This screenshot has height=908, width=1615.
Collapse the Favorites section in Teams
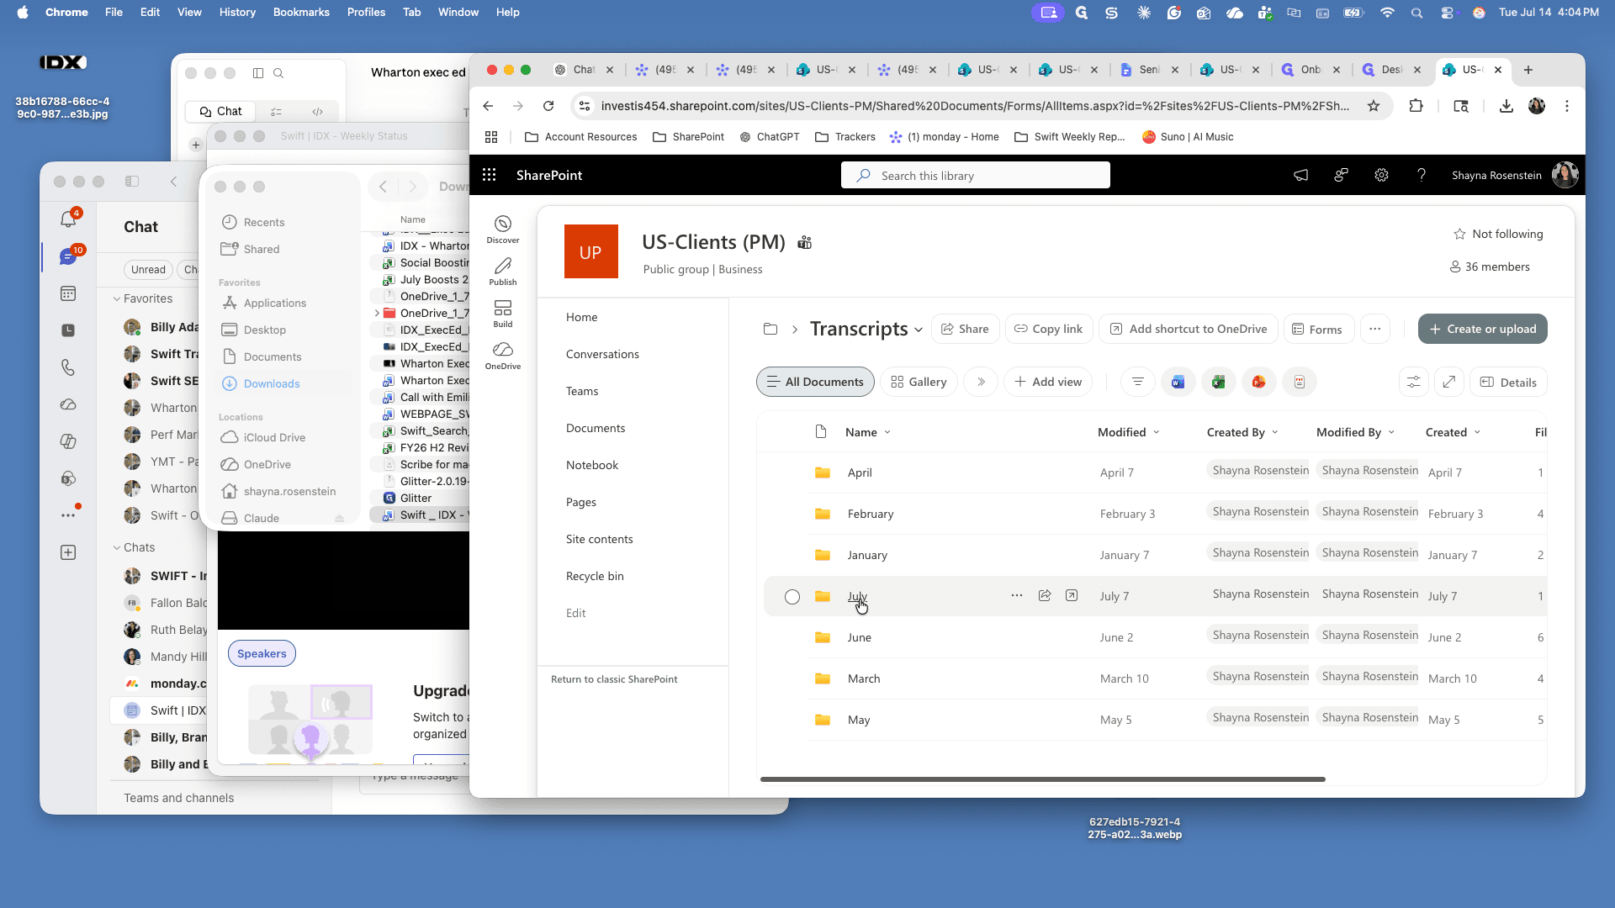(x=117, y=298)
